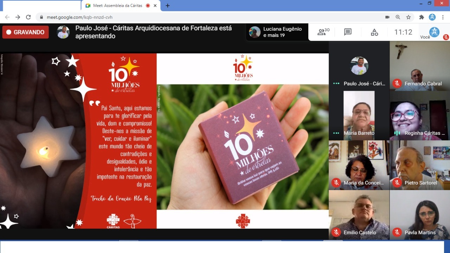Open the Chrome three-dot menu
The image size is (450, 253).
[442, 17]
